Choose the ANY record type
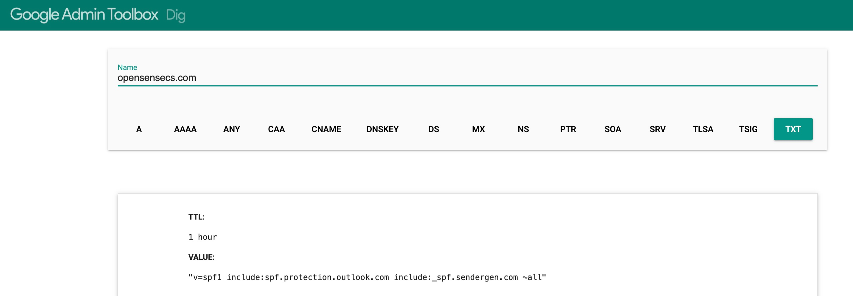 pyautogui.click(x=231, y=129)
